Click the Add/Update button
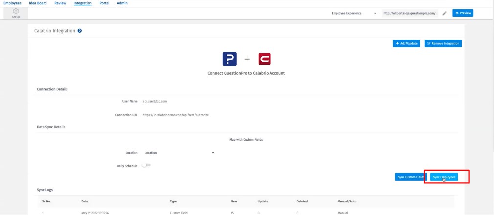 coord(406,44)
